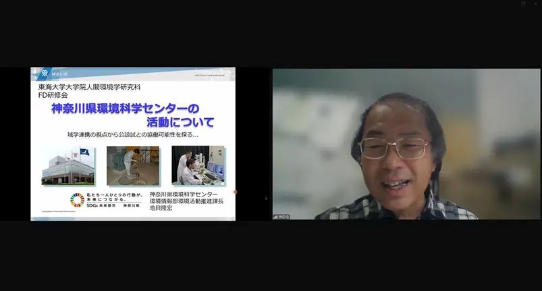
Task: Click the red laser pointer dot on slide edge
Action: [235, 192]
